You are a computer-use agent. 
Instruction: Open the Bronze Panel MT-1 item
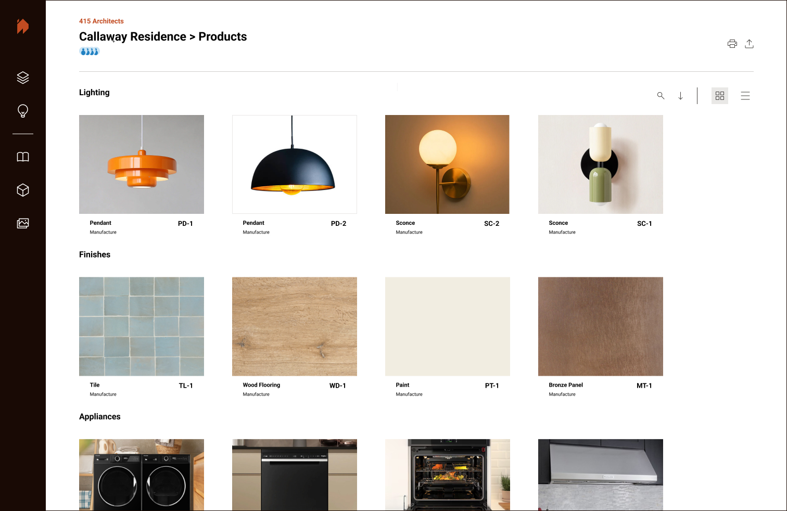pyautogui.click(x=601, y=326)
